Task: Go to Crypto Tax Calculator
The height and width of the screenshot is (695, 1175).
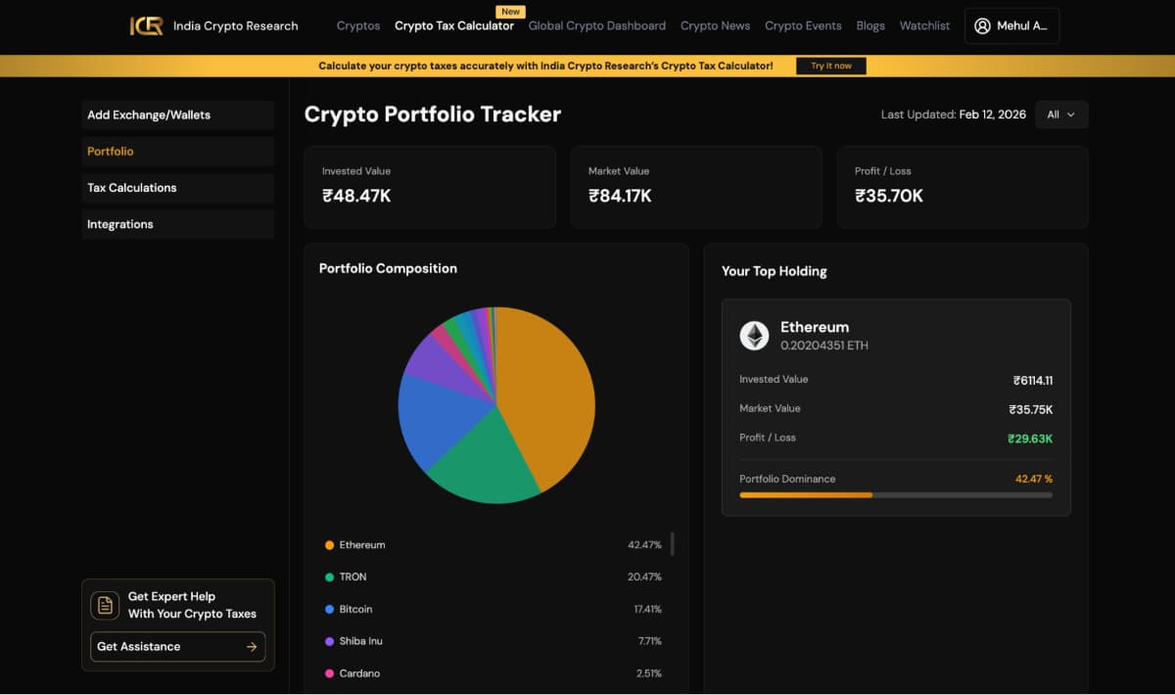Action: pyautogui.click(x=454, y=26)
